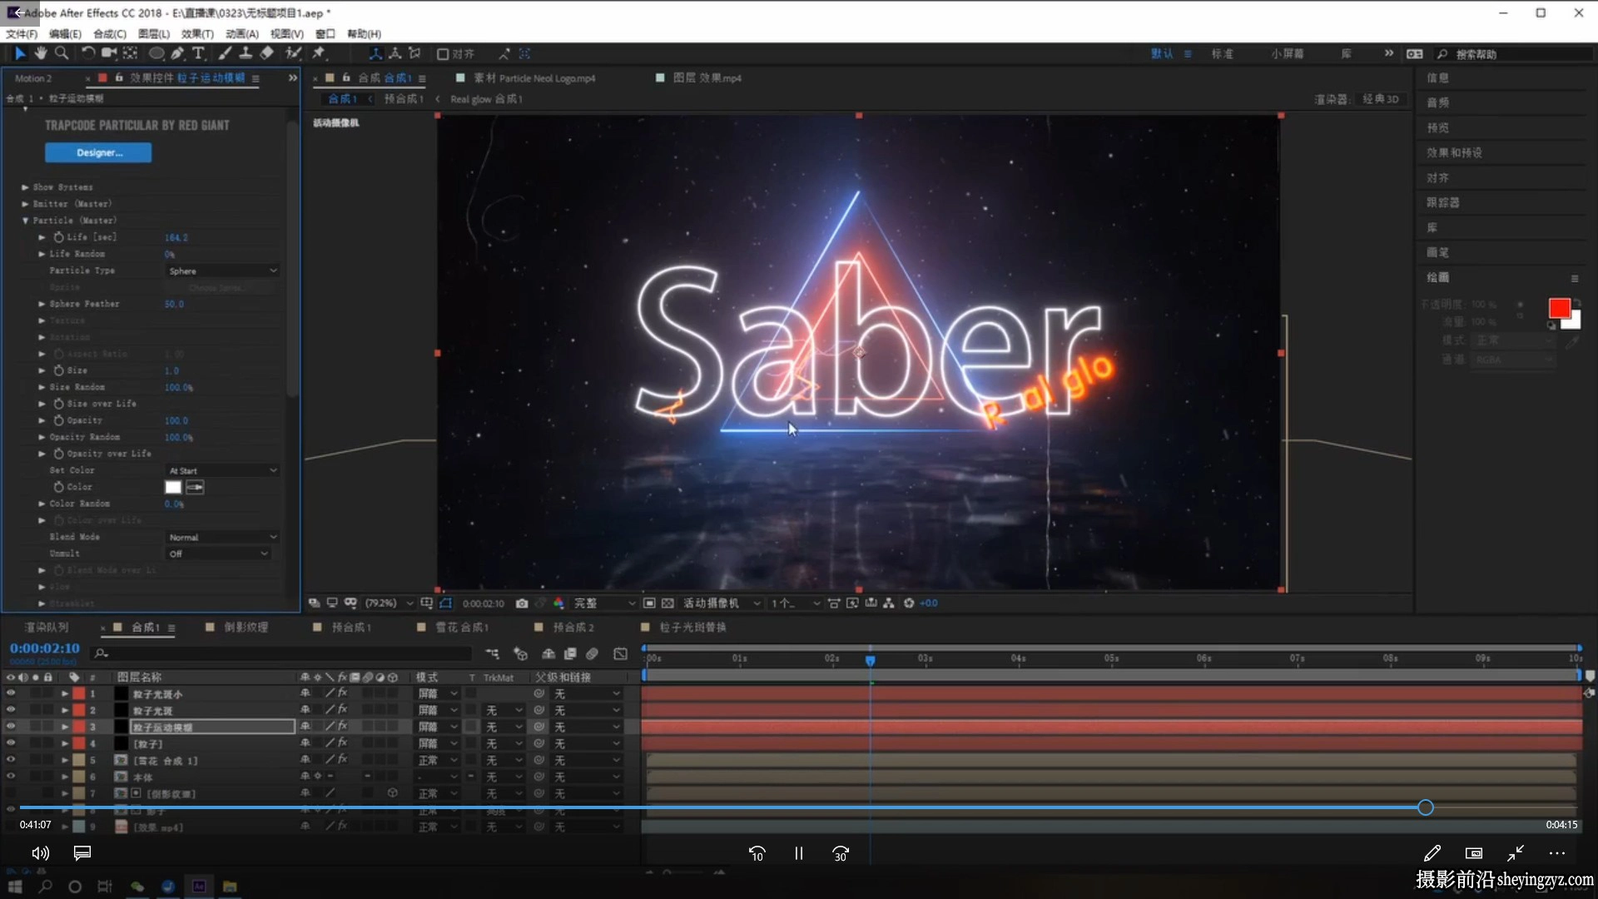Select the Selection arrow tool
Screen dimensions: 1598x899
(20, 53)
